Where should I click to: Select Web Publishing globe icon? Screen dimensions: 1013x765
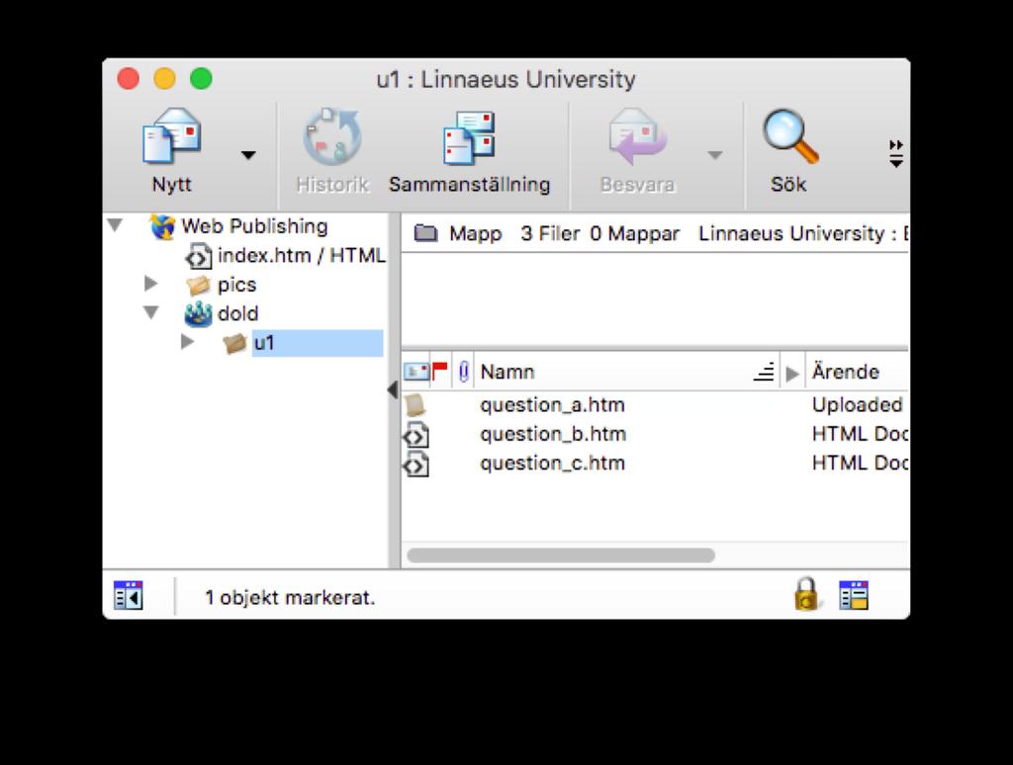(x=162, y=226)
